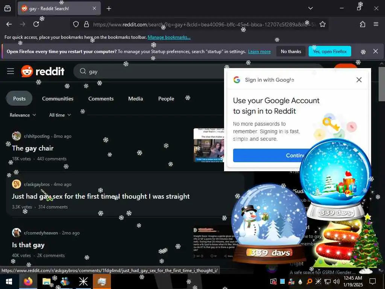Viewport: 385px width, 289px height.
Task: Open the r/askgaybros community link
Action: coord(37,184)
